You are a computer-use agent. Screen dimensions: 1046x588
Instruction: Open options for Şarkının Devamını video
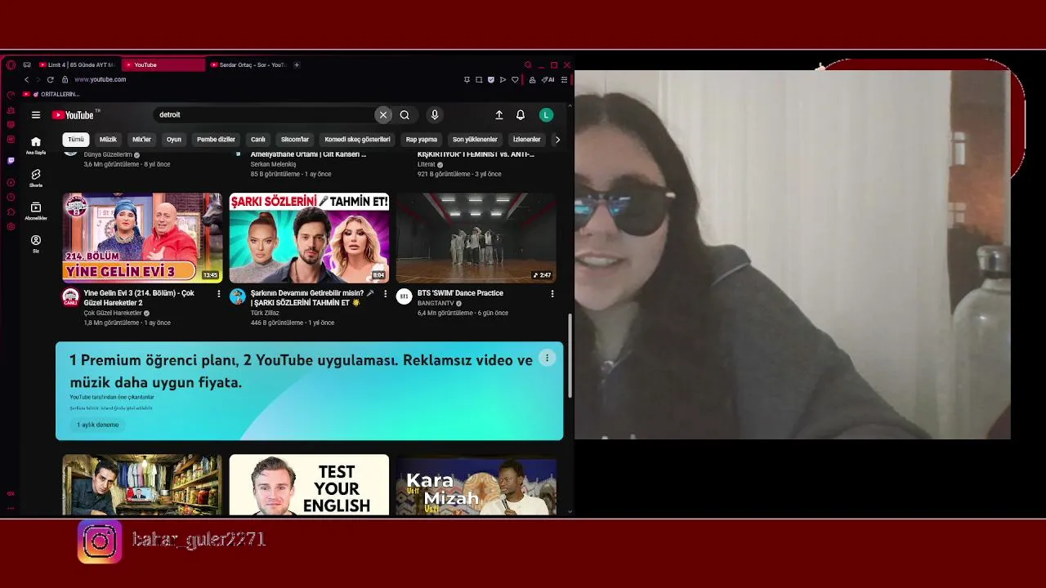[x=385, y=293]
